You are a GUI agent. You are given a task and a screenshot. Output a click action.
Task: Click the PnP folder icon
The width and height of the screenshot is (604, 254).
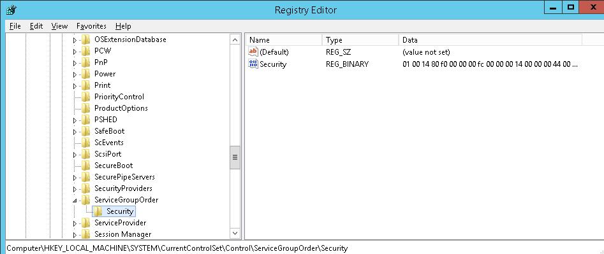pos(86,62)
